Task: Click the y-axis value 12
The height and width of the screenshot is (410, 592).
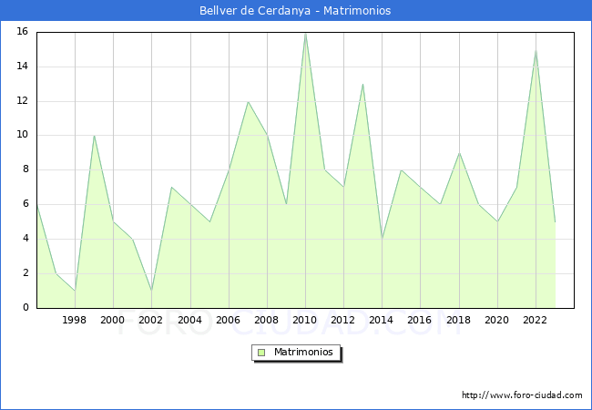Action: pos(22,101)
